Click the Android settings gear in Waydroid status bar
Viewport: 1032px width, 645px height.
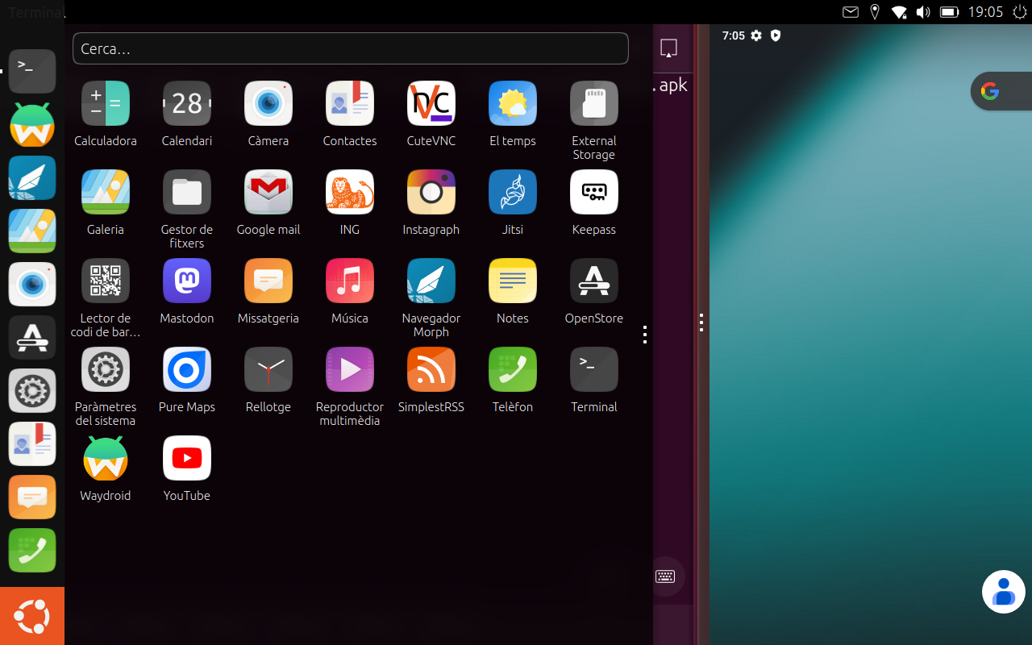click(x=756, y=35)
